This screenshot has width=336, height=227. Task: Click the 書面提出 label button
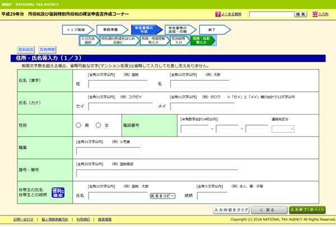click(x=26, y=50)
